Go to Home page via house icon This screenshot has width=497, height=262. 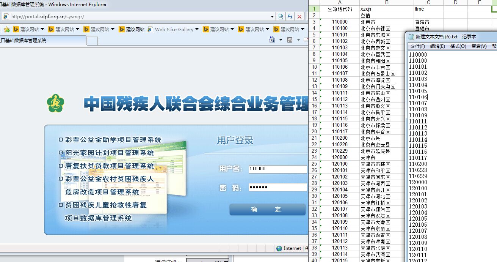click(x=272, y=40)
